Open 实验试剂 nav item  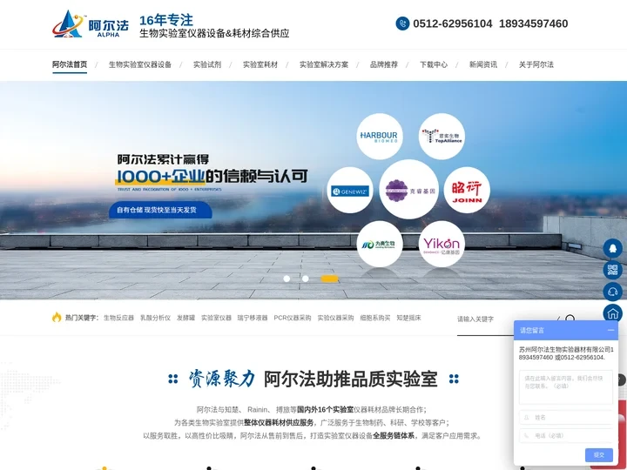(207, 64)
